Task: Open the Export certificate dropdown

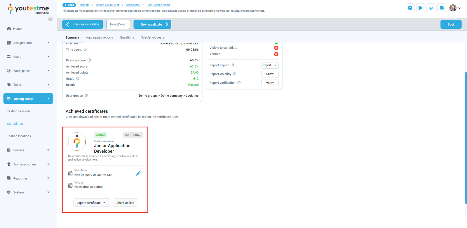Action: [91, 203]
